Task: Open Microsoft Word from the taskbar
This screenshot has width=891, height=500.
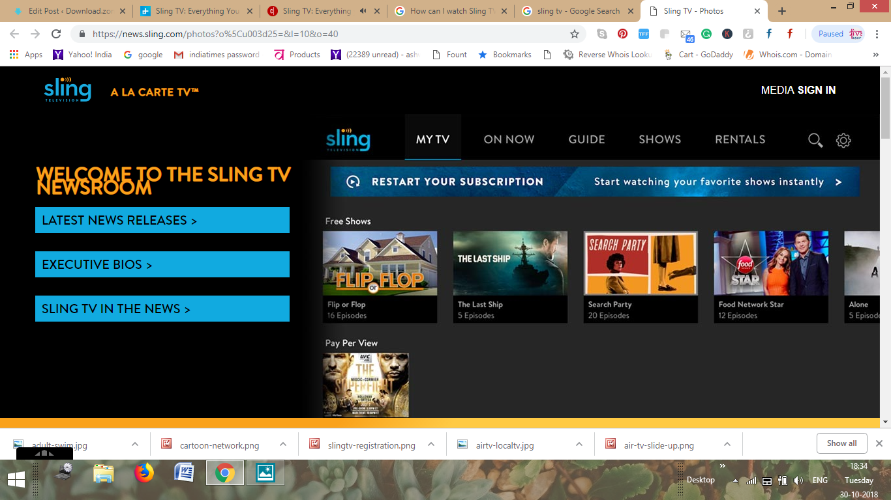Action: (x=184, y=473)
